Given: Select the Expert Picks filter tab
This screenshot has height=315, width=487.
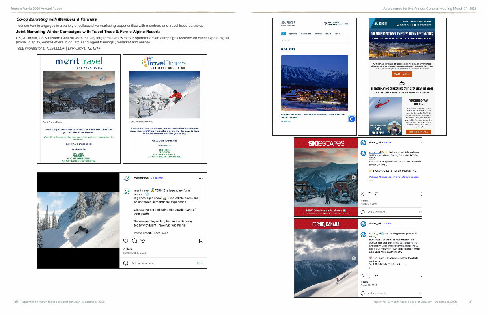Looking at the screenshot, I should (293, 33).
